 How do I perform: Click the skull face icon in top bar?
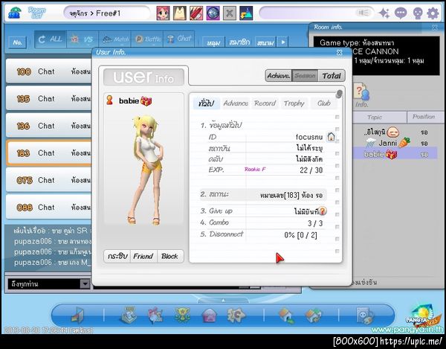pos(417,13)
